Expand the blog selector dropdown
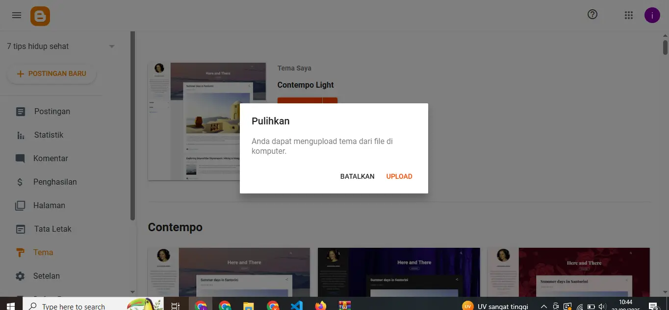 coord(112,47)
